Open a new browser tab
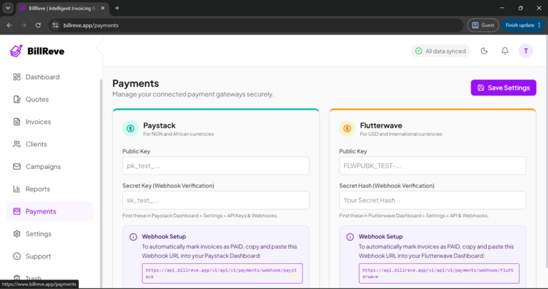Viewport: 548px width, 289px height. pyautogui.click(x=117, y=8)
